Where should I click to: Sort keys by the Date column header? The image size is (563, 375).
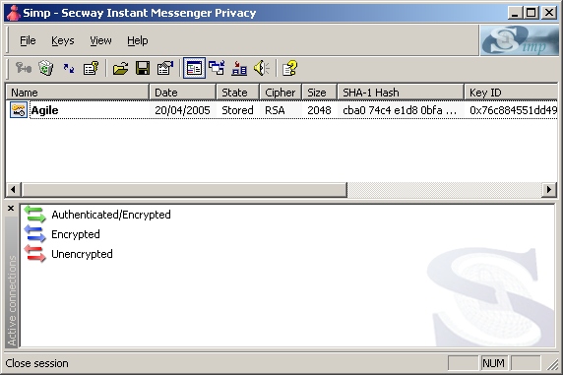[x=182, y=93]
